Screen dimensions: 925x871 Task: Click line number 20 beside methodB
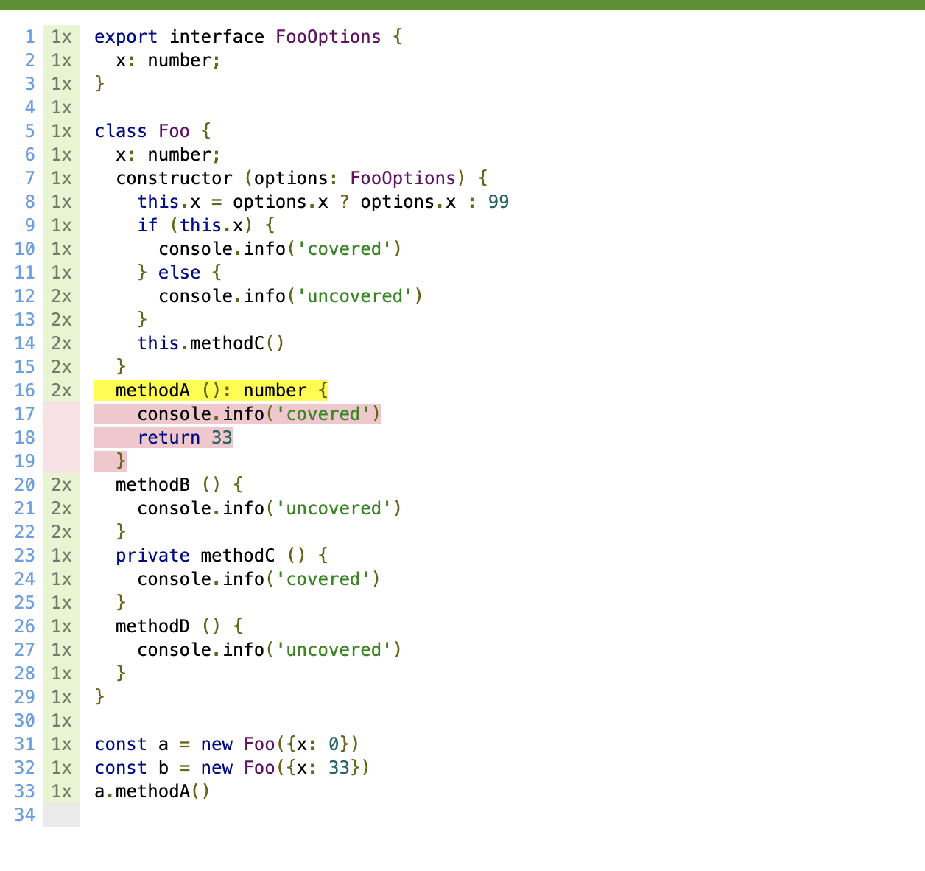[x=24, y=485]
